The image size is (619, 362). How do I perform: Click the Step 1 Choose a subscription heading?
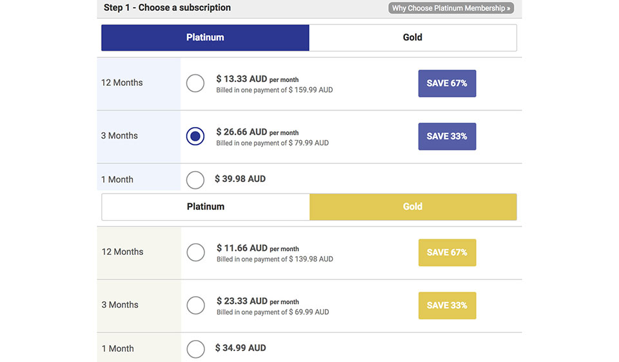[167, 8]
